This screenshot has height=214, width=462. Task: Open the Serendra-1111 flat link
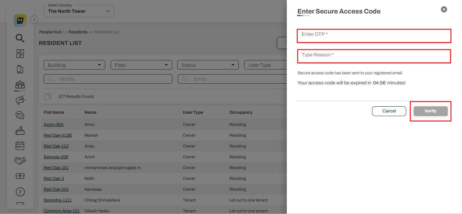point(57,200)
